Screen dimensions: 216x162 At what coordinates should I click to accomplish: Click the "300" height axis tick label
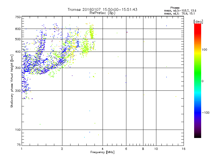18,68
